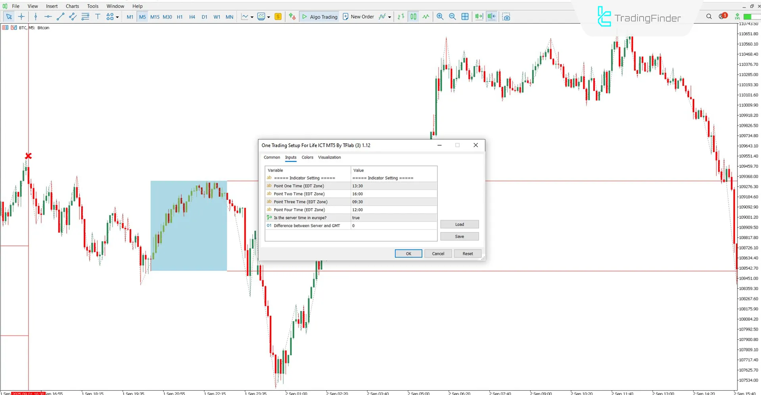Reset the indicator settings
This screenshot has width=761, height=395.
[468, 253]
